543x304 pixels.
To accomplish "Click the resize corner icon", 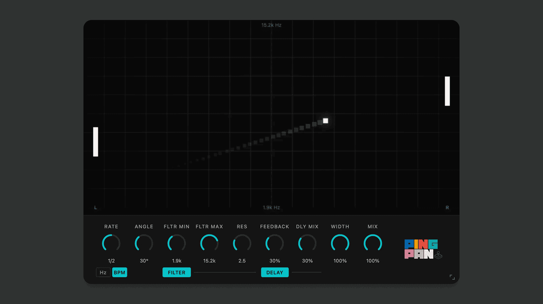I will point(452,277).
